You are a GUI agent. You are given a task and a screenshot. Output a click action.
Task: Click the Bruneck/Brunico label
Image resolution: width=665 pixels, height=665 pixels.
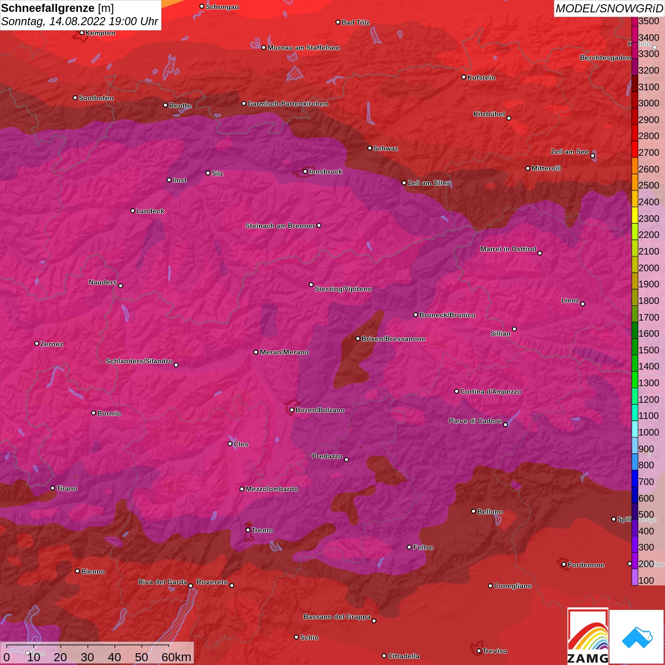pyautogui.click(x=447, y=315)
